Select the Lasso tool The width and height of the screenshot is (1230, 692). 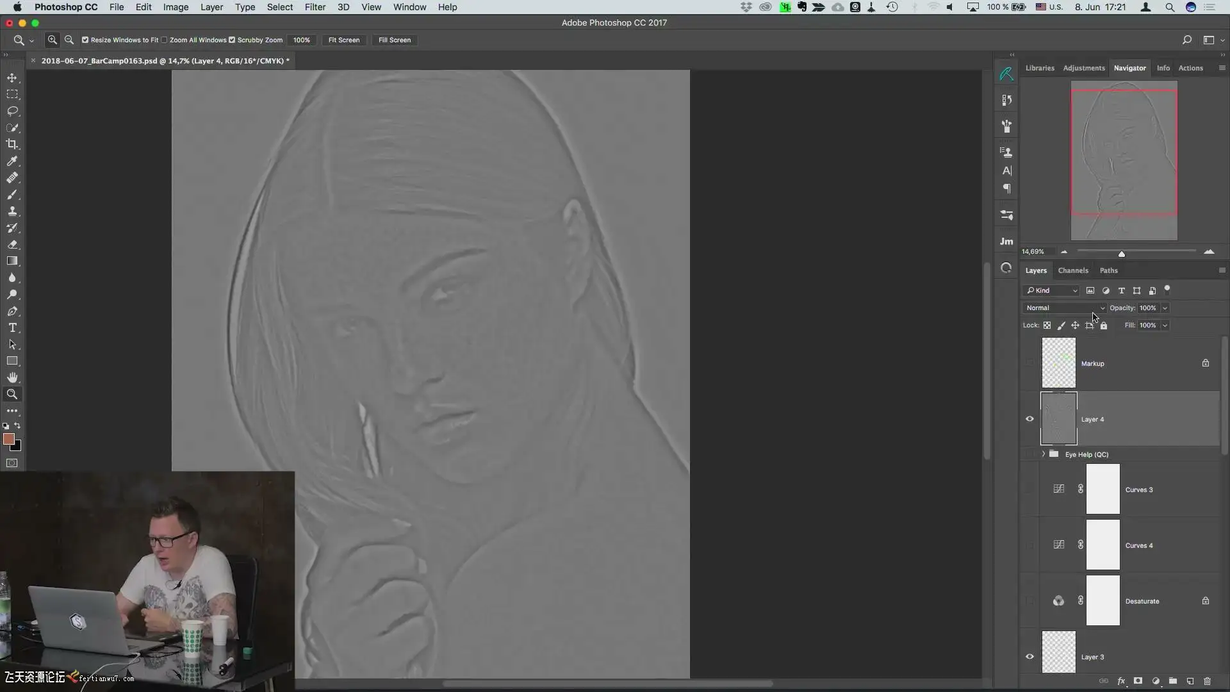pyautogui.click(x=12, y=111)
